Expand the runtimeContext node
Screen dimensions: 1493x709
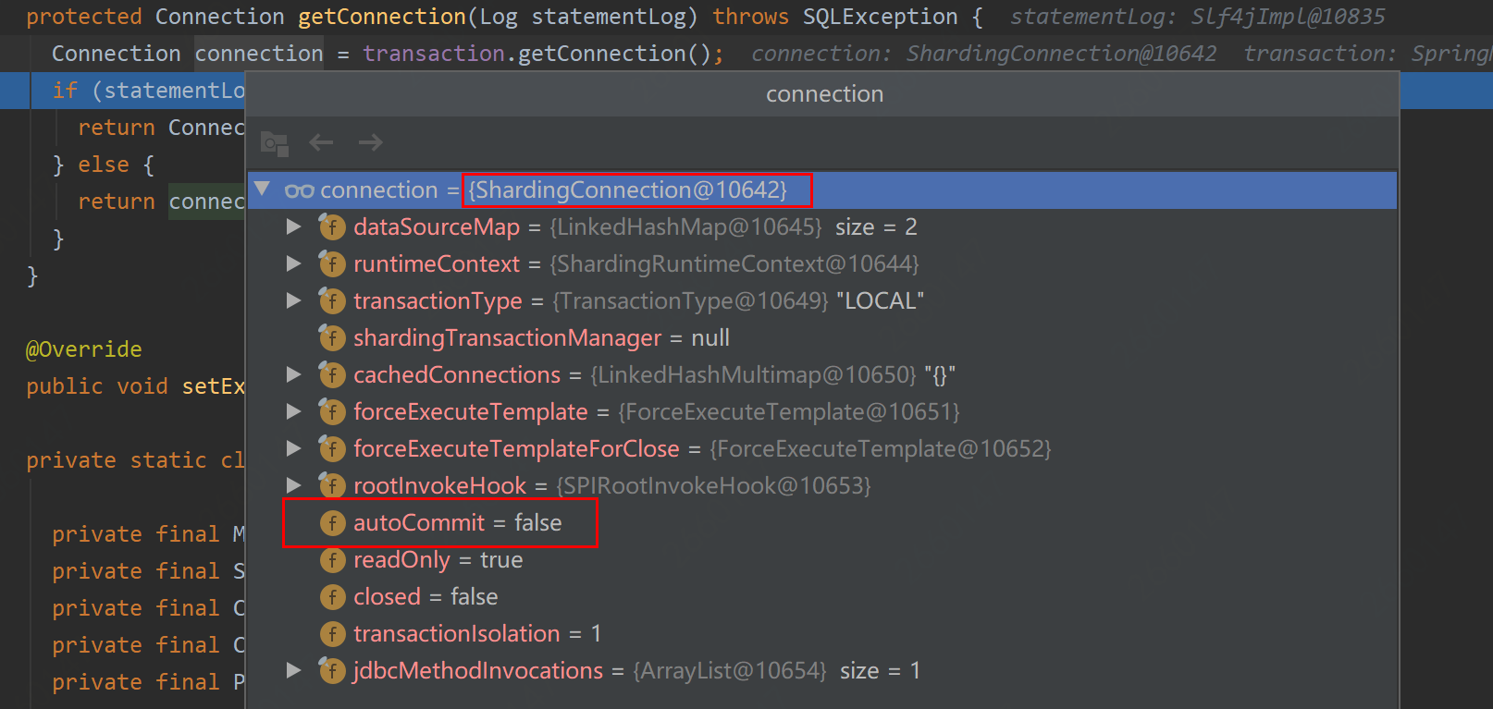point(294,264)
